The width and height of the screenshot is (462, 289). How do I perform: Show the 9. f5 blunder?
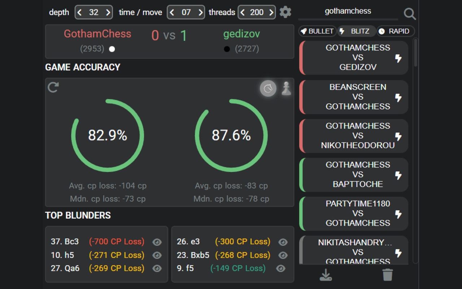click(x=281, y=269)
